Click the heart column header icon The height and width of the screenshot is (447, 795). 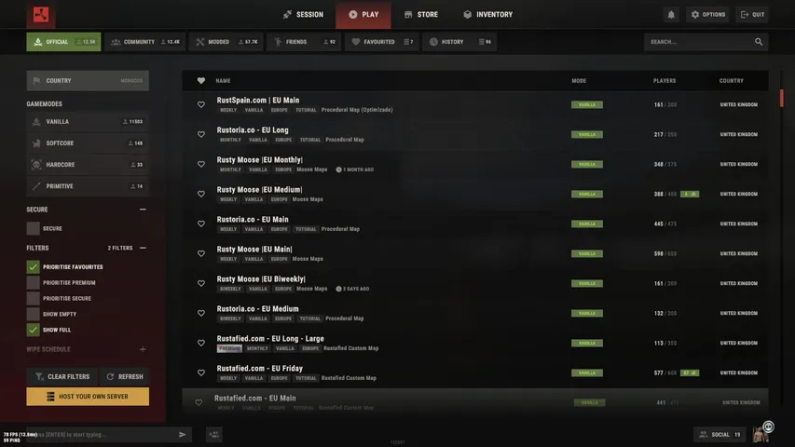(201, 81)
